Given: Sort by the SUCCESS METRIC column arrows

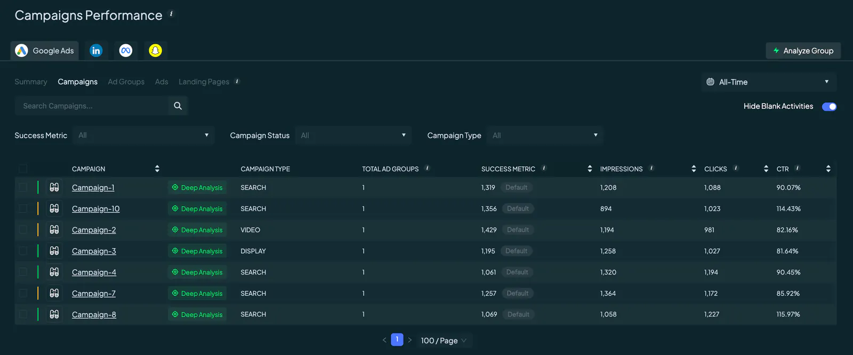Looking at the screenshot, I should point(590,169).
